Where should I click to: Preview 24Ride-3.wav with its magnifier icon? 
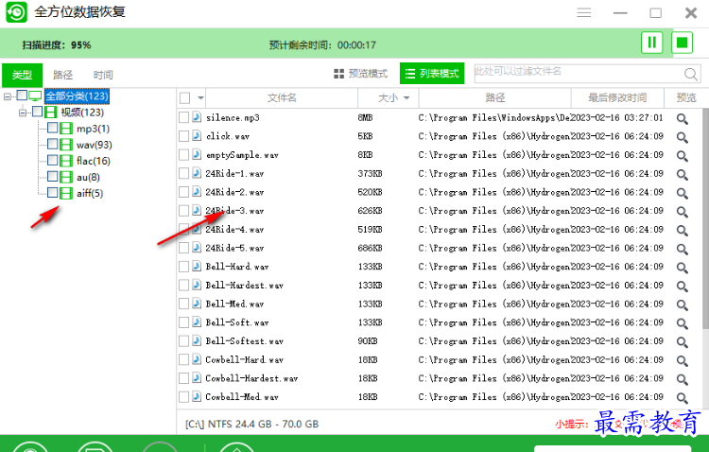click(682, 211)
